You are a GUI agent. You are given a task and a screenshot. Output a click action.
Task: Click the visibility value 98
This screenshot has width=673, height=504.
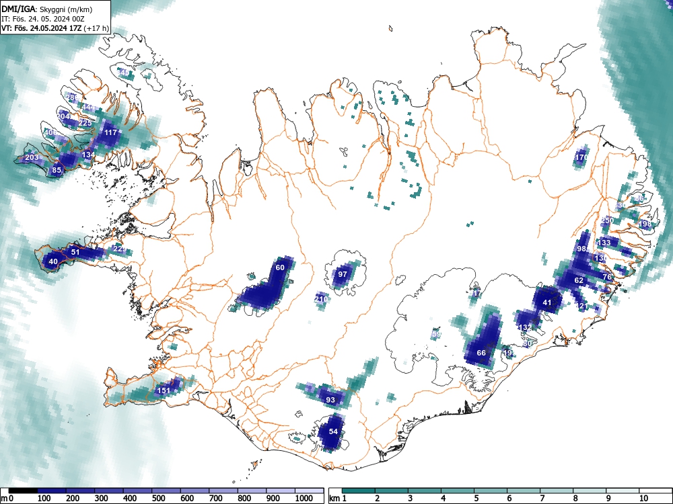tap(582, 249)
